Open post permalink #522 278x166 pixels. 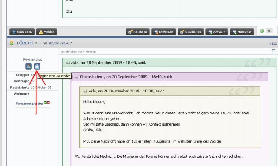pos(273,44)
